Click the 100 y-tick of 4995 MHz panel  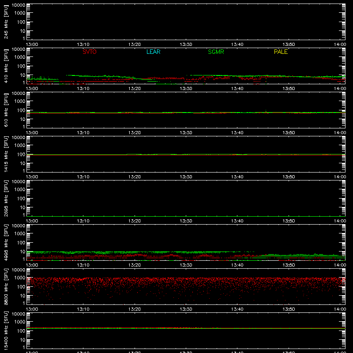pos(21,243)
